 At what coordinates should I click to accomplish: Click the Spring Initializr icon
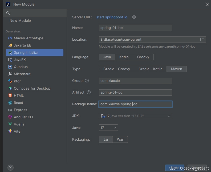(10, 53)
